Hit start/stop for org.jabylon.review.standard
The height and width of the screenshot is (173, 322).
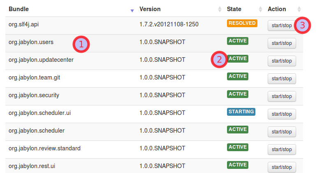282,150
